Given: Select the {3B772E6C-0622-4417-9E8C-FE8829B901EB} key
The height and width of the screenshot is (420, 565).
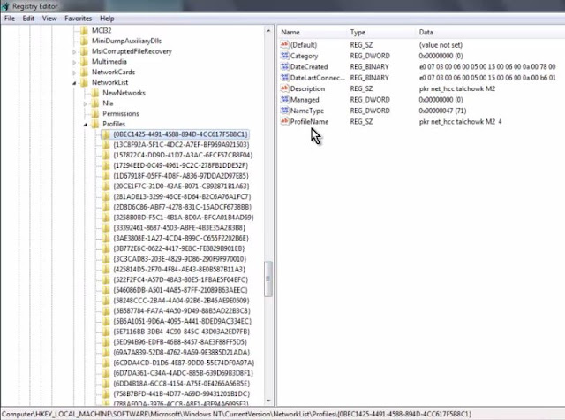Looking at the screenshot, I should (178, 248).
